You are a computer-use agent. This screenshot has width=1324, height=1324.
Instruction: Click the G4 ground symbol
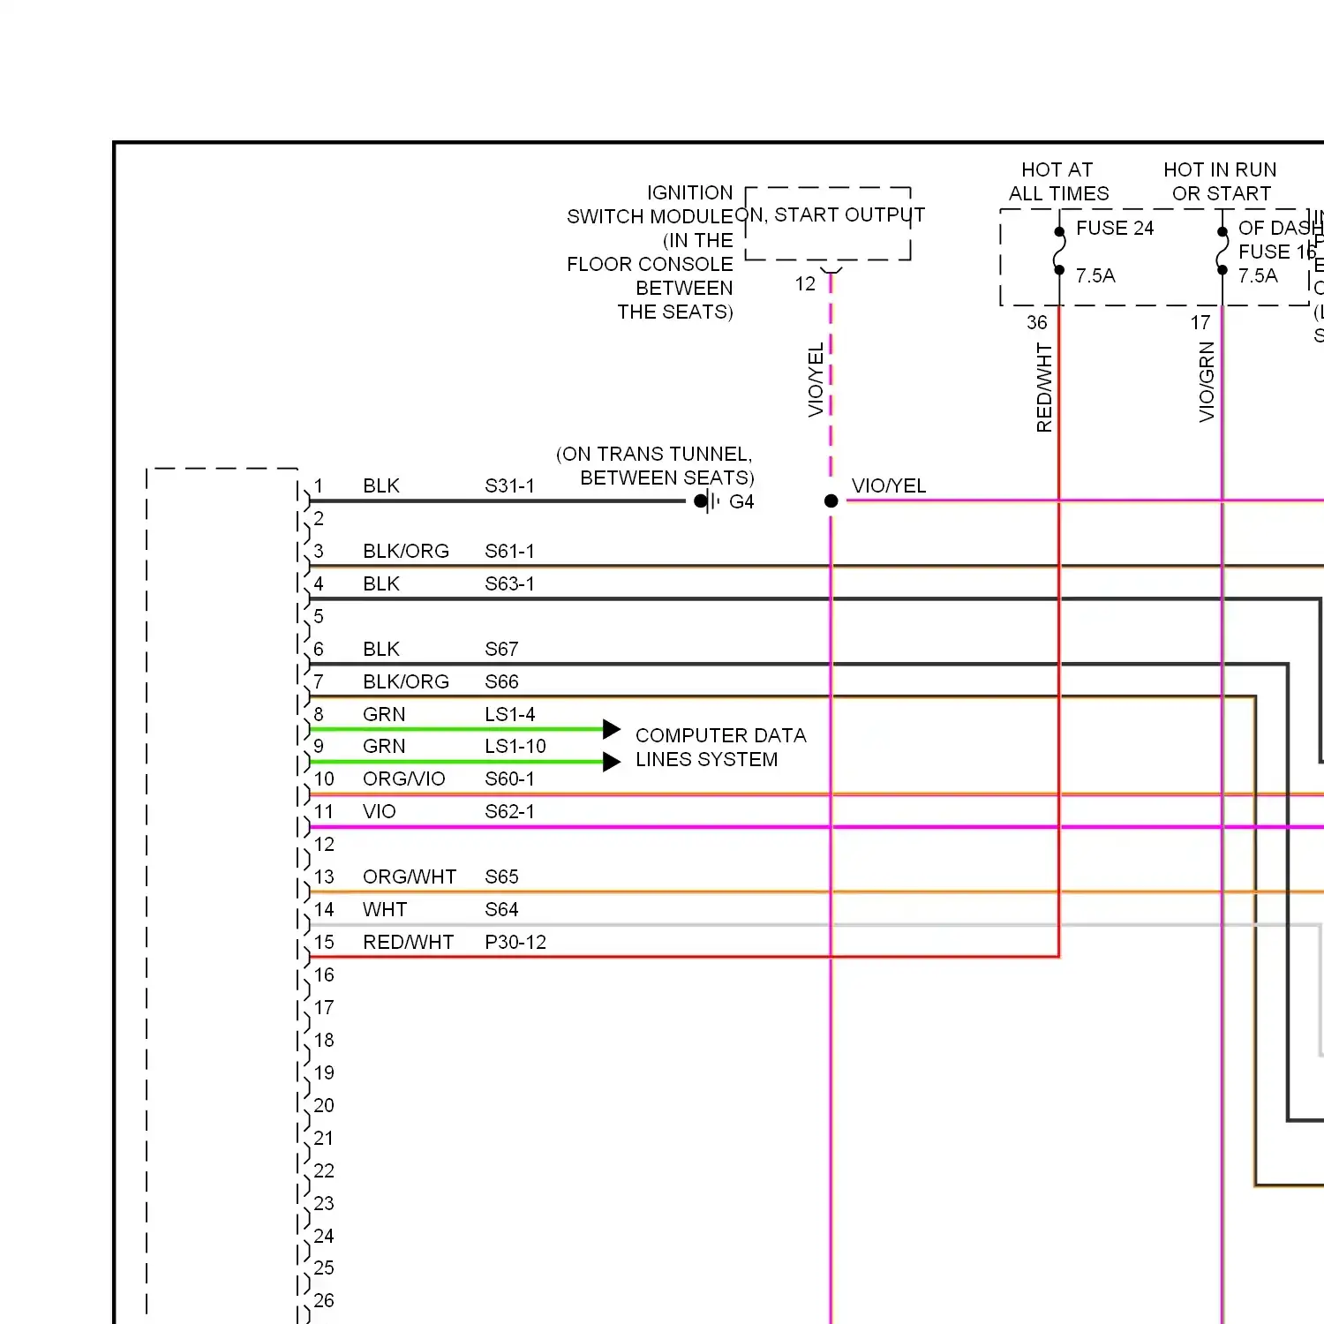click(707, 501)
